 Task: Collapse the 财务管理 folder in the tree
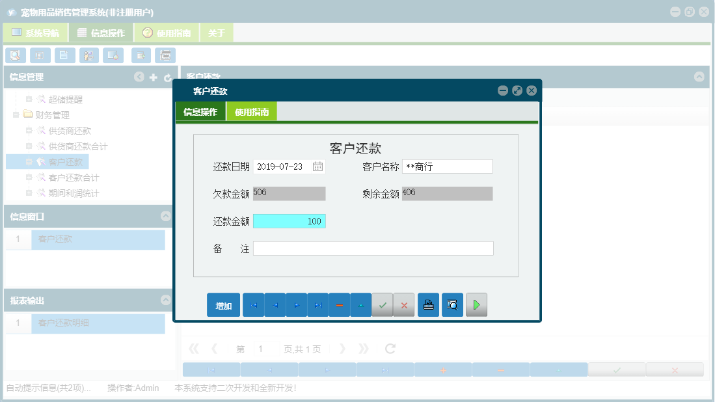tap(15, 114)
